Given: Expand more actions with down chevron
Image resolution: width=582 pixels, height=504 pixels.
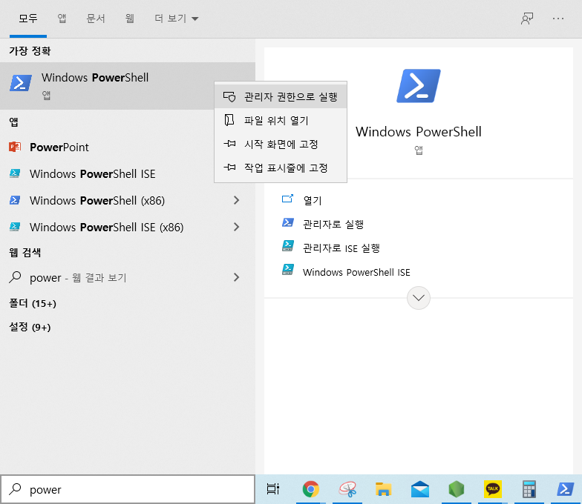Looking at the screenshot, I should (419, 298).
